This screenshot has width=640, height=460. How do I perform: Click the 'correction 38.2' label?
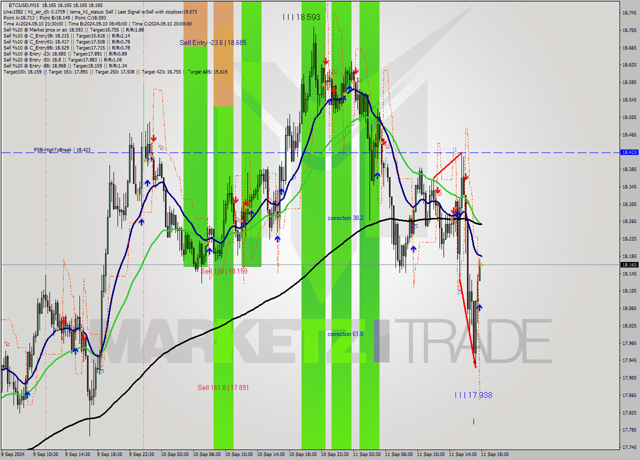coord(345,218)
